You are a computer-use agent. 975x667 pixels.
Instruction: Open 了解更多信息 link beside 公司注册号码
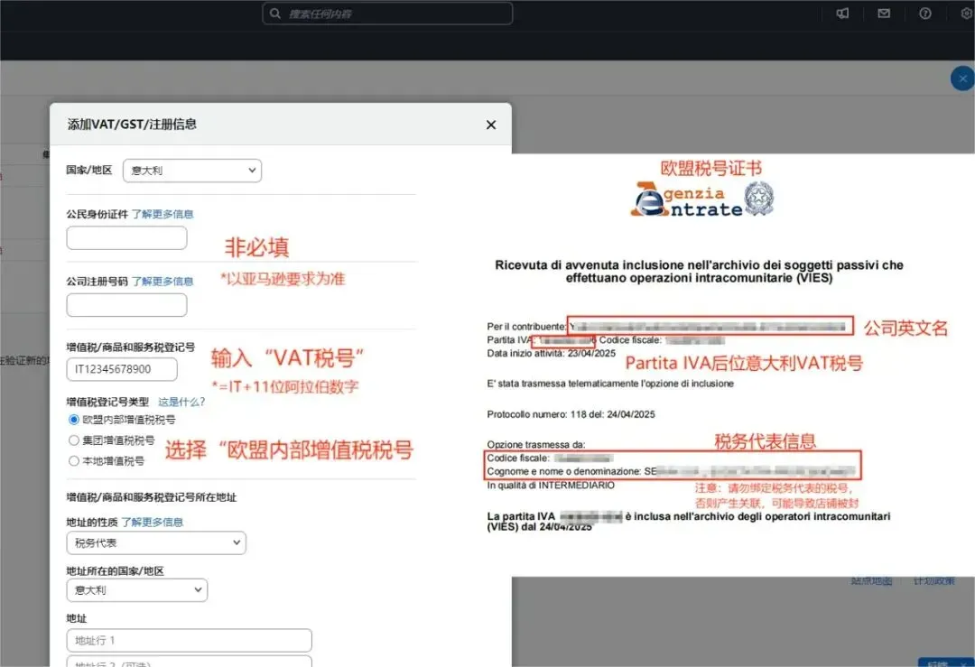(162, 281)
